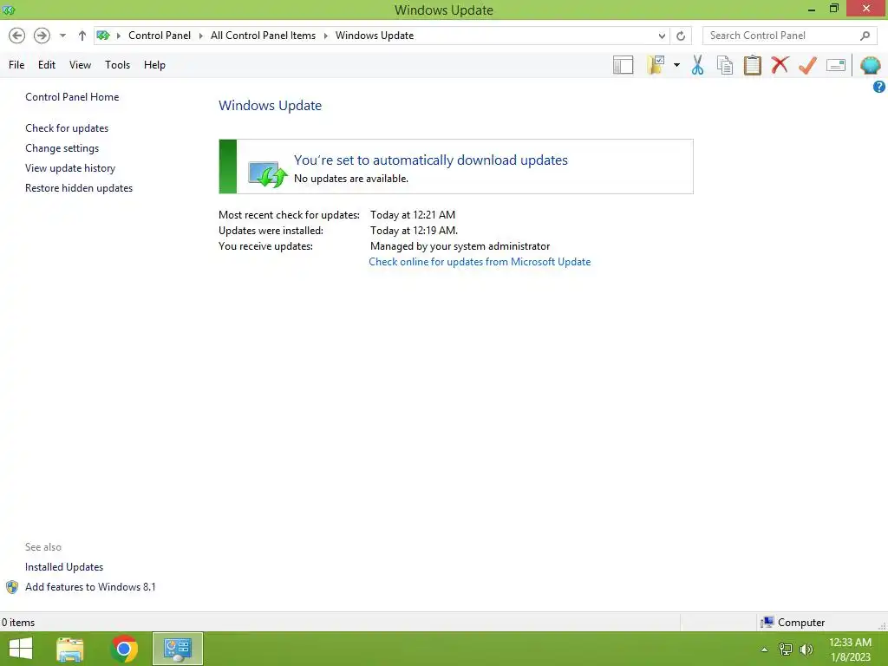Screen dimensions: 888x666
Task: Click the Windows Update address bar icon
Action: [x=103, y=36]
